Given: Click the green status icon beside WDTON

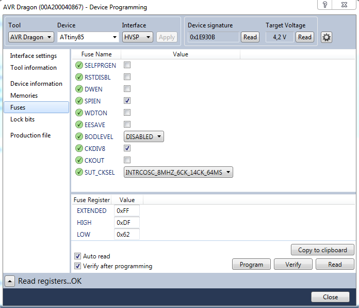Looking at the screenshot, I should click(x=79, y=113).
